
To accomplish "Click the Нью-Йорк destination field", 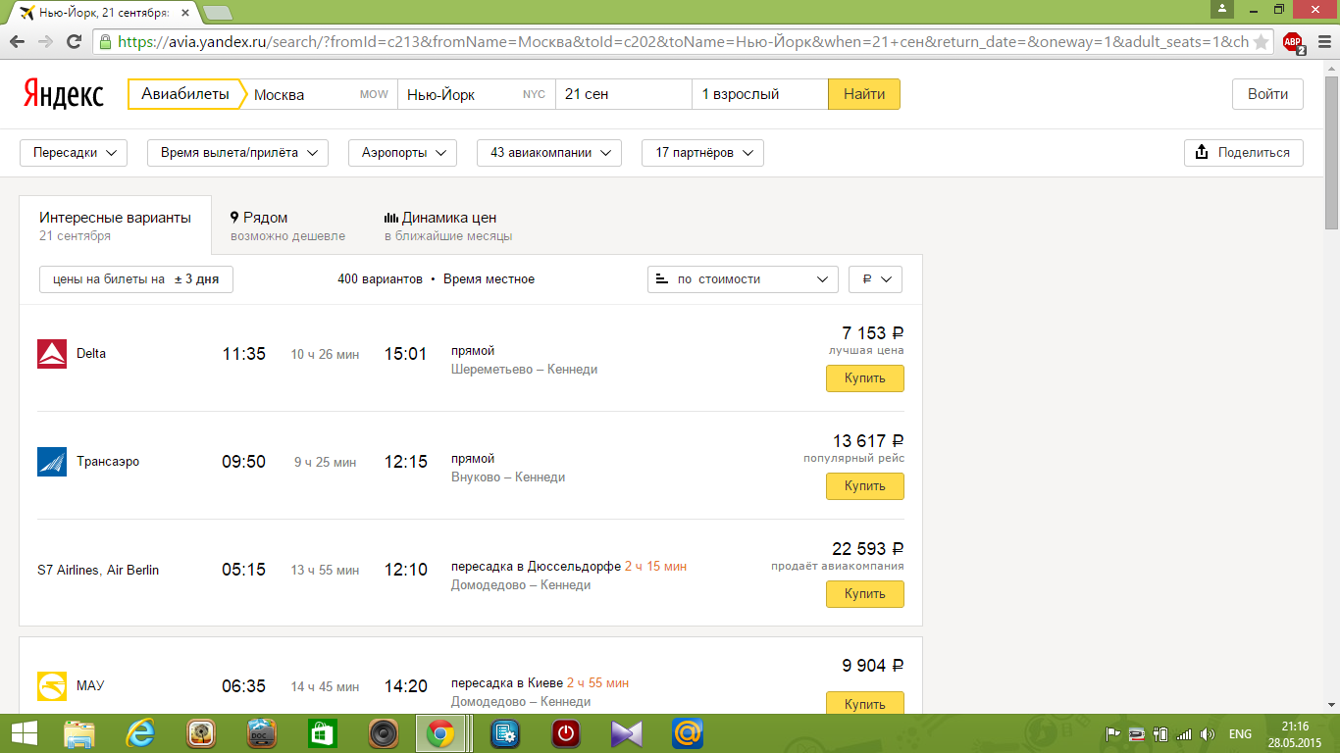I will 477,94.
